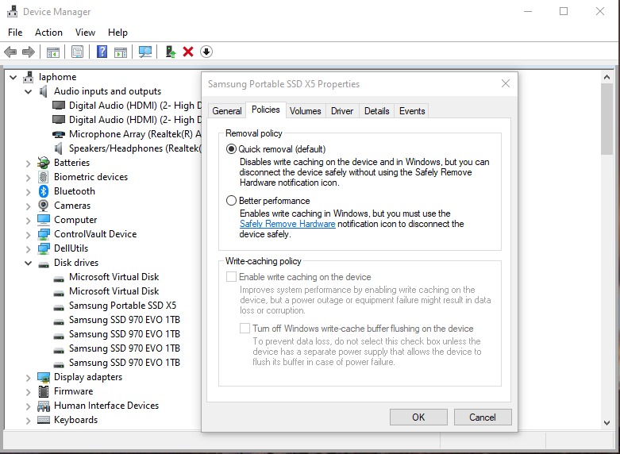Click the Computer category monitor icon
Screen dimensions: 620x454
click(x=44, y=220)
